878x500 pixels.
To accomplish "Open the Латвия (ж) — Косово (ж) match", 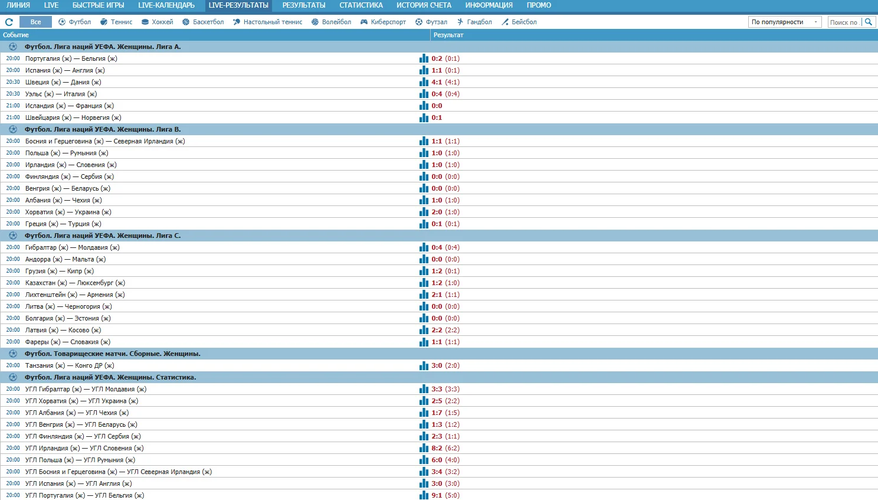I will point(63,330).
